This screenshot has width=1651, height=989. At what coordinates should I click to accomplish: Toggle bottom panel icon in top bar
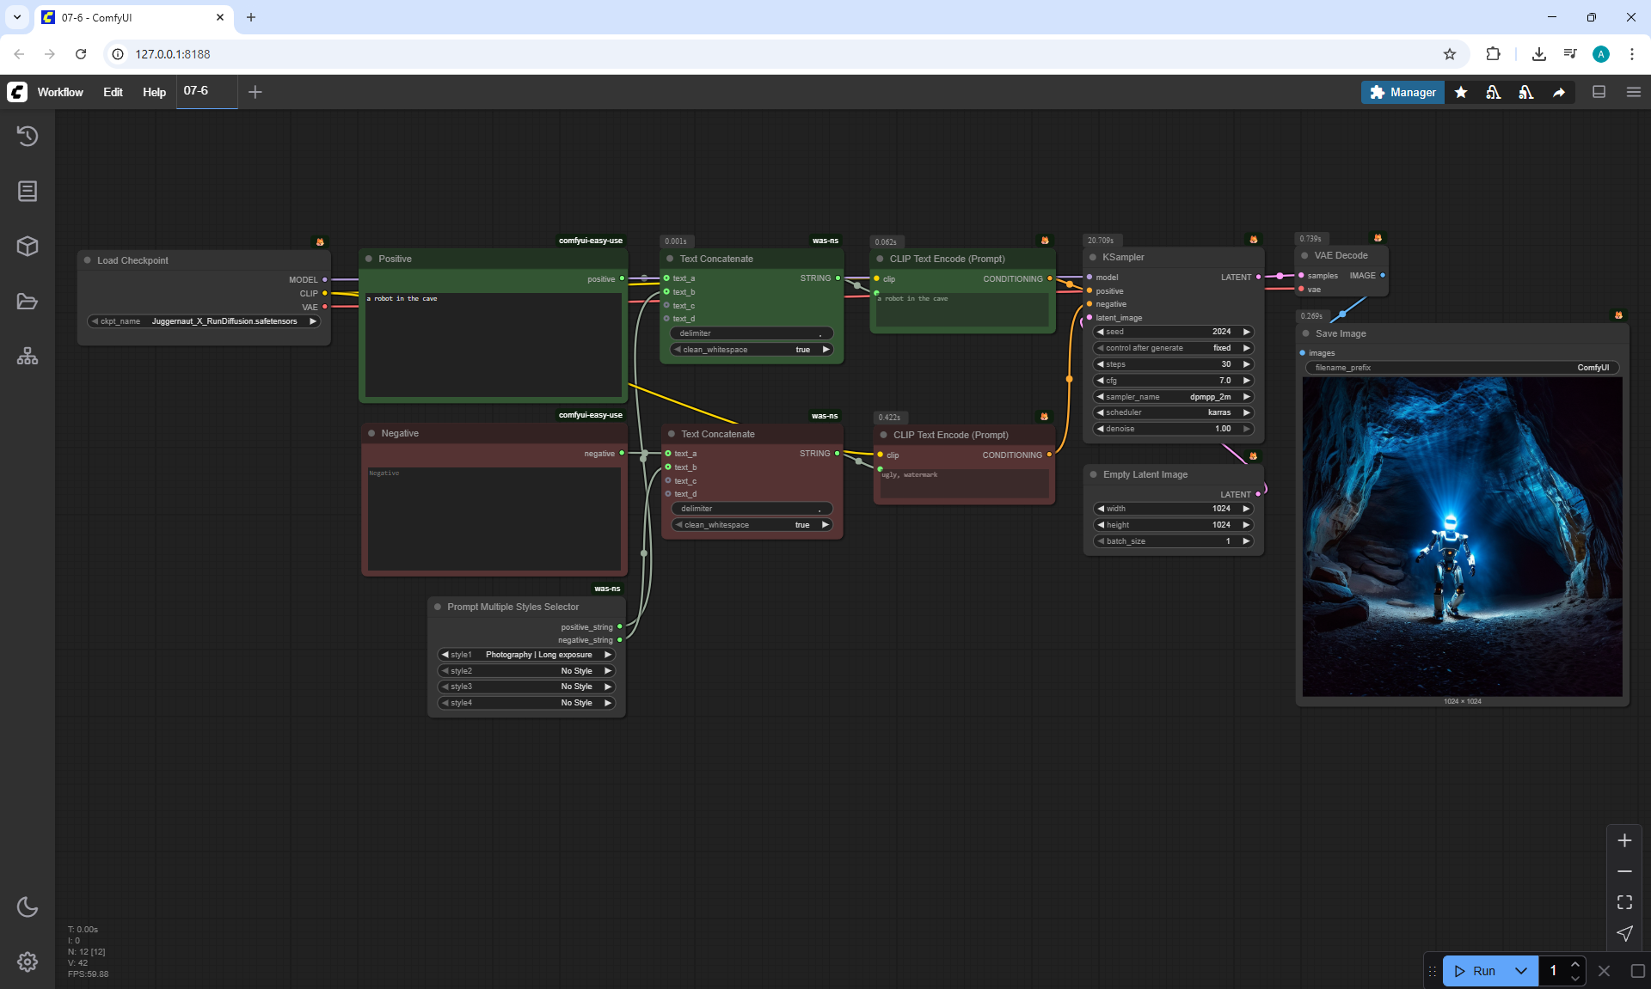coord(1599,92)
